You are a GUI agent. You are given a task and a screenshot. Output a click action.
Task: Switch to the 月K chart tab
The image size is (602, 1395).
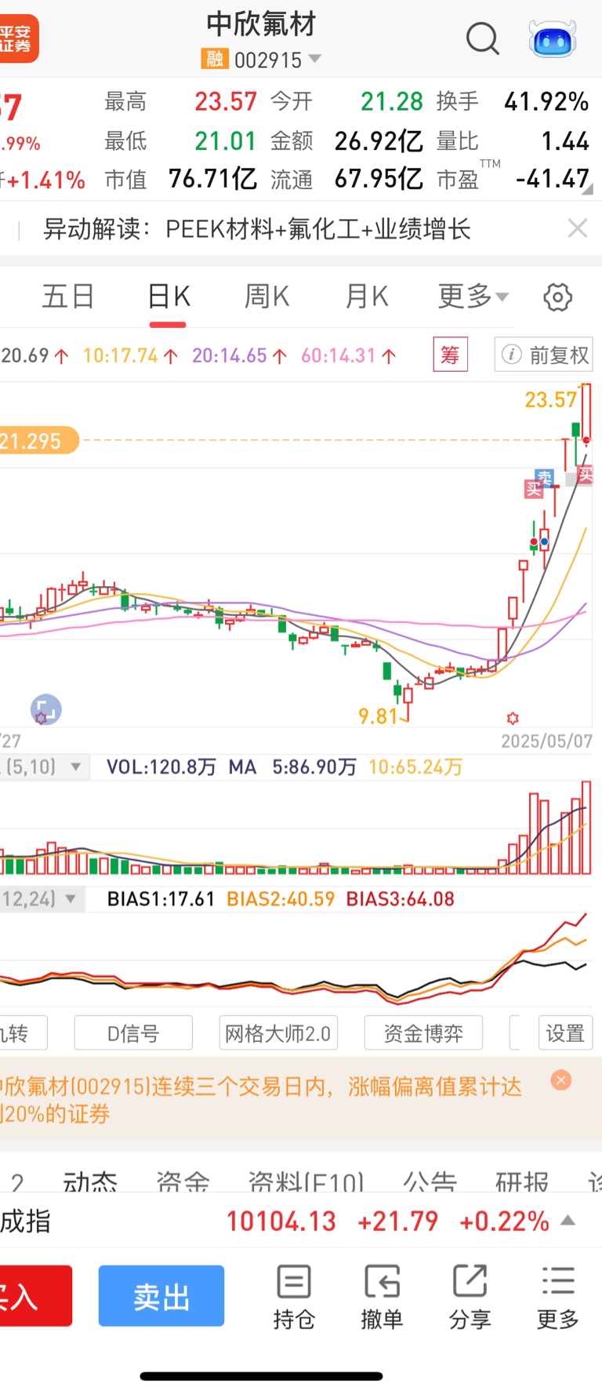point(366,297)
